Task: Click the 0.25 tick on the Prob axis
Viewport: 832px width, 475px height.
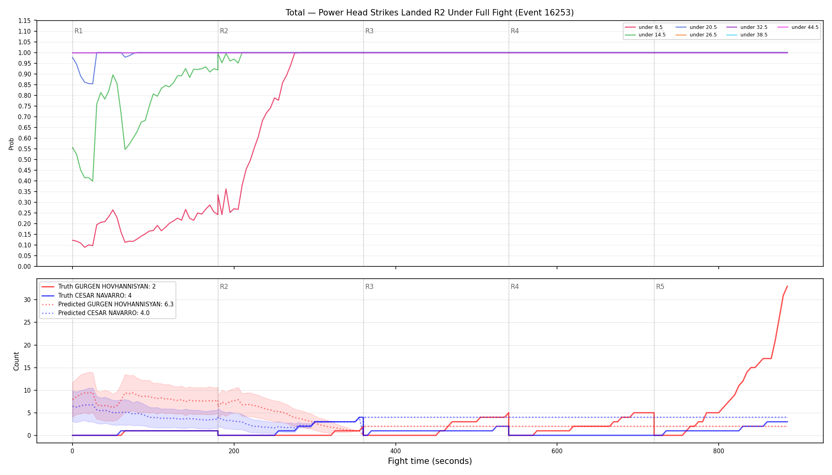Action: click(x=25, y=213)
